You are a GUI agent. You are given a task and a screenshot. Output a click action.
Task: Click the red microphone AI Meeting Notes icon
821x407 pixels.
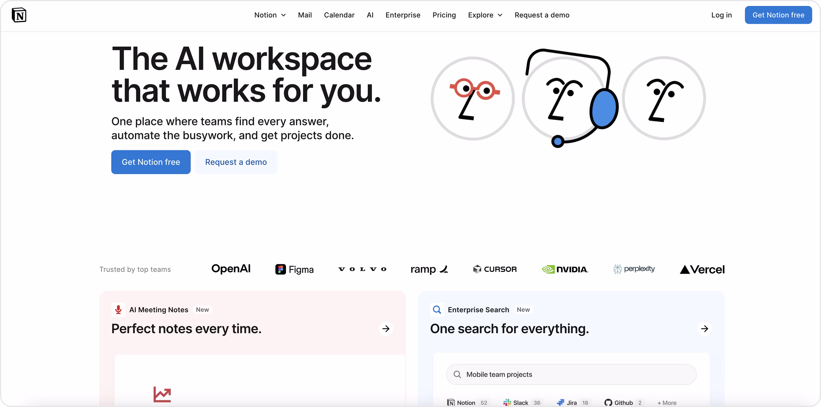pos(118,310)
